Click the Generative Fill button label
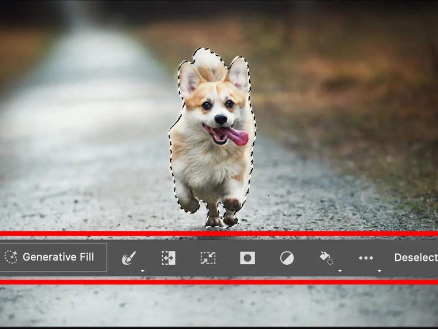 pos(58,257)
